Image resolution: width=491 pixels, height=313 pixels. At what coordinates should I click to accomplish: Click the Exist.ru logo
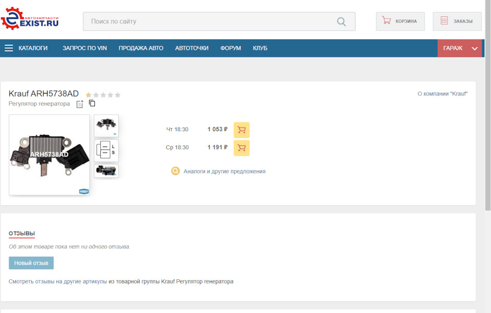coord(30,19)
